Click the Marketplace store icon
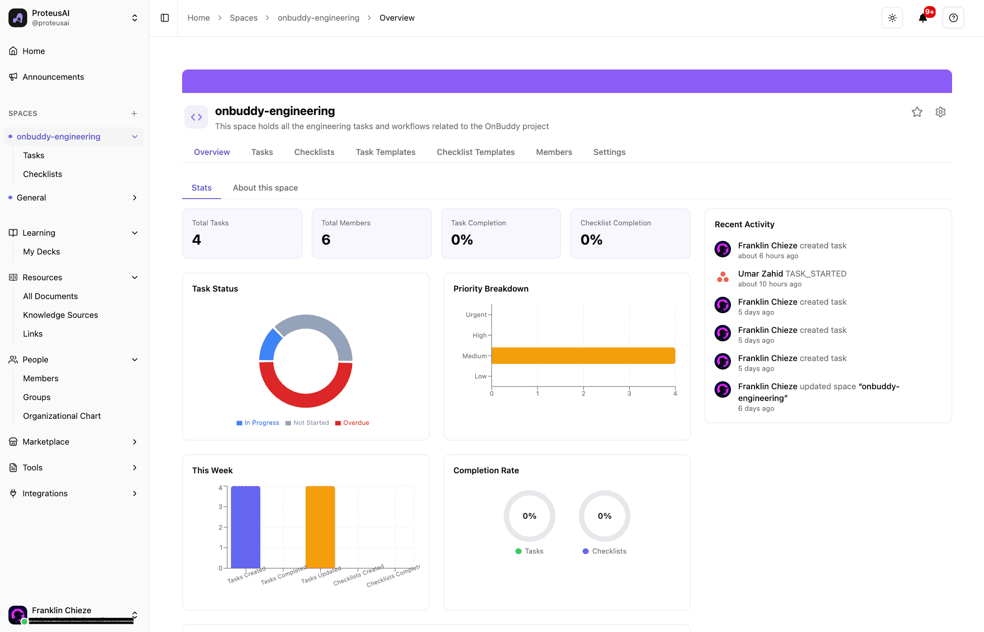 coord(13,442)
